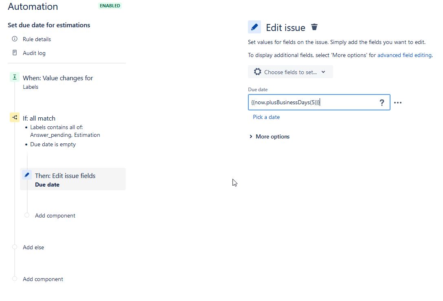The width and height of the screenshot is (443, 301).
Task: Click the pencil icon for Then: Edit issue fields
Action: [27, 175]
